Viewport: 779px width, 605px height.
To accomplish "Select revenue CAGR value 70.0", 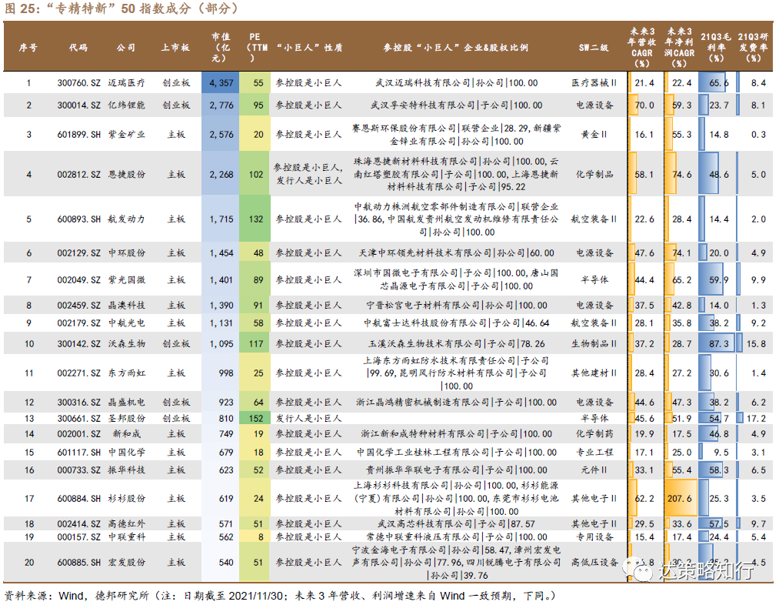I will coord(644,105).
